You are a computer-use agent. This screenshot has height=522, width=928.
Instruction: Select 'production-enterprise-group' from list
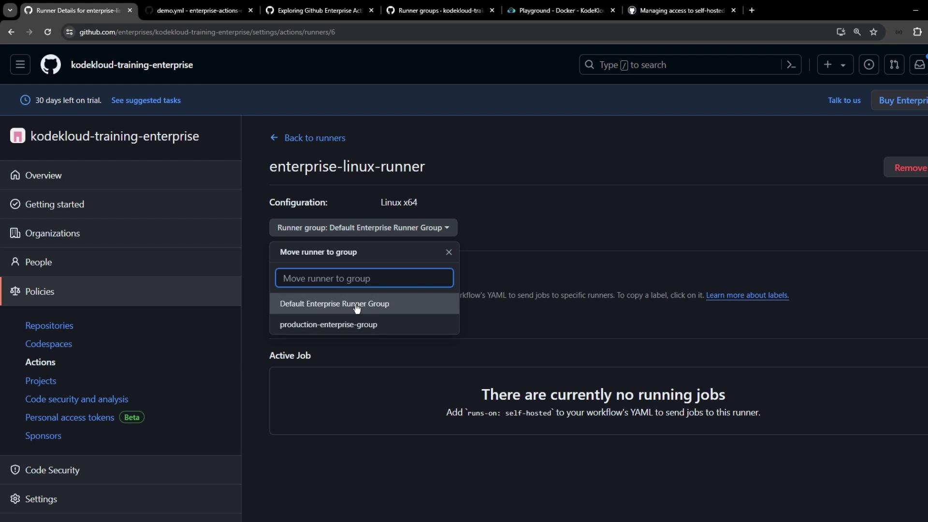coord(328,325)
